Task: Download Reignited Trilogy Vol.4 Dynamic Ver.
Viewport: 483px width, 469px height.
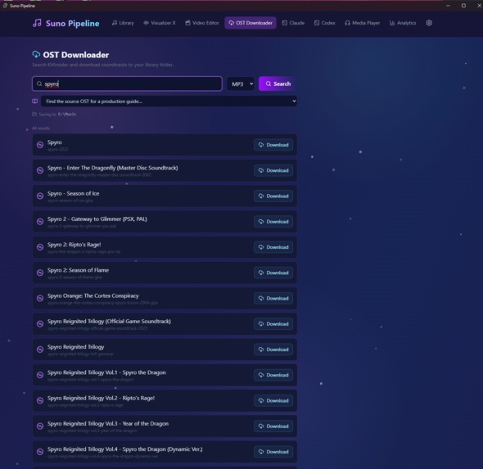Action: pos(273,452)
